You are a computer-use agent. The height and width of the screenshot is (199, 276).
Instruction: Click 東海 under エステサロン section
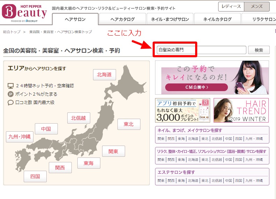(181, 180)
